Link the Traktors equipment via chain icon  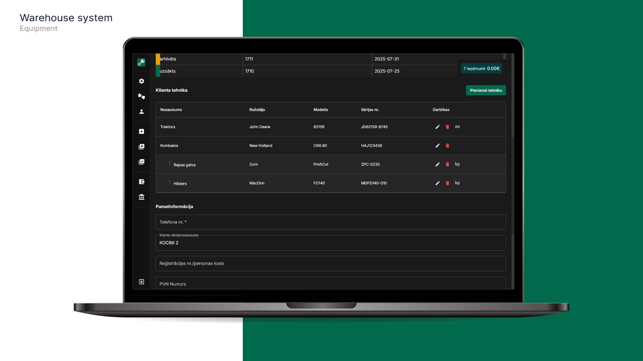tap(457, 127)
